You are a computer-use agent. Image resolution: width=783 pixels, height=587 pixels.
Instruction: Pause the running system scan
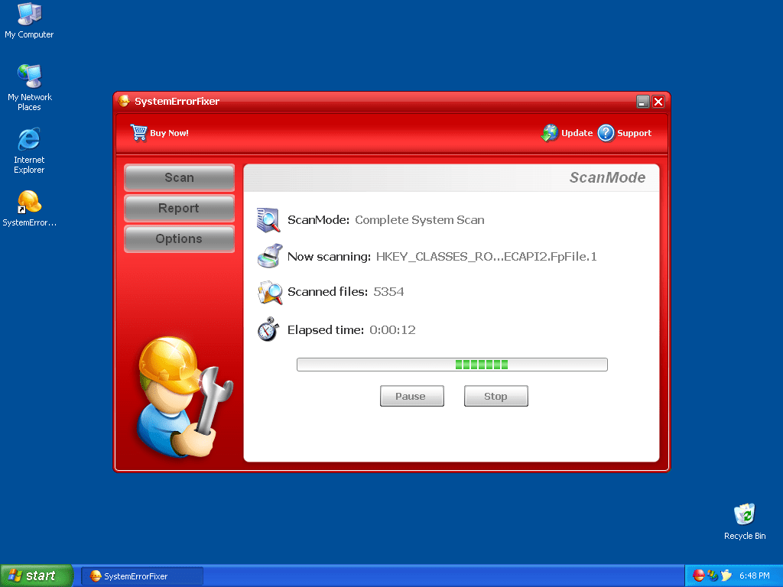(x=411, y=396)
